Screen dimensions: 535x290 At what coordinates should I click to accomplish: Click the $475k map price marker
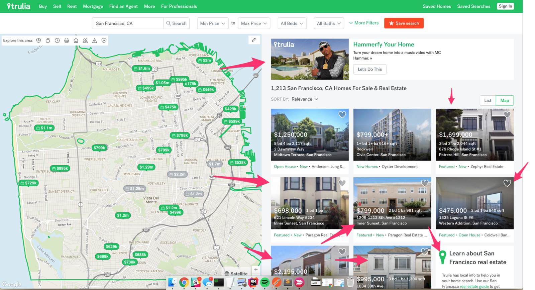click(169, 107)
